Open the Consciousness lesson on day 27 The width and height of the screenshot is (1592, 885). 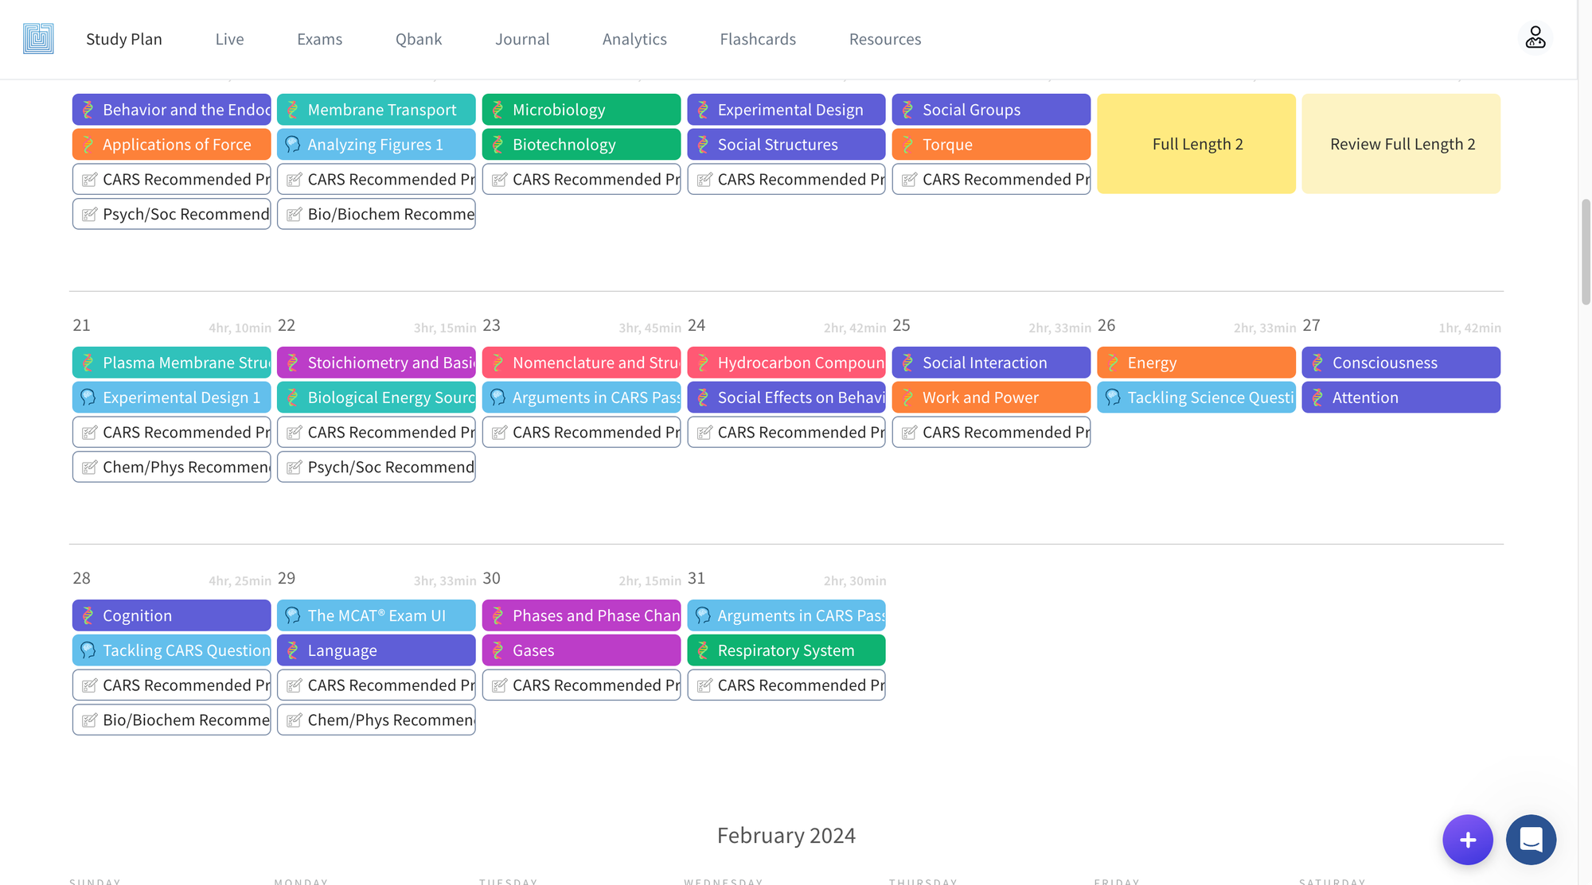1401,363
